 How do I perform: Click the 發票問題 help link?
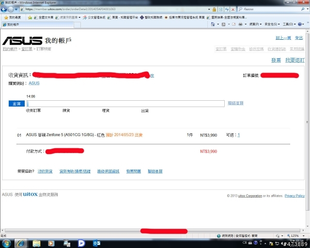[x=134, y=171]
